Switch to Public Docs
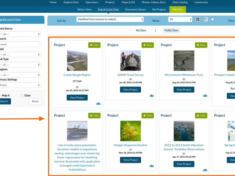Image resolution: width=235 pixels, height=176 pixels. [171, 30]
